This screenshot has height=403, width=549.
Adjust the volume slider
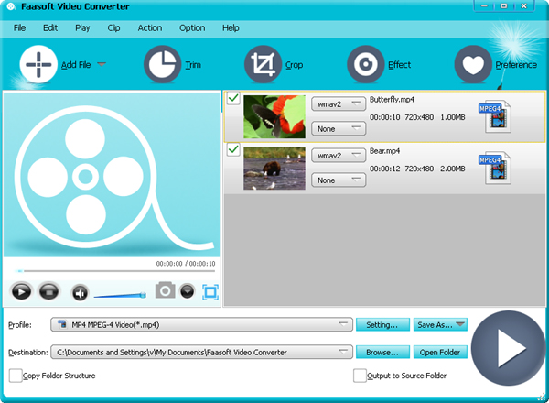120,295
